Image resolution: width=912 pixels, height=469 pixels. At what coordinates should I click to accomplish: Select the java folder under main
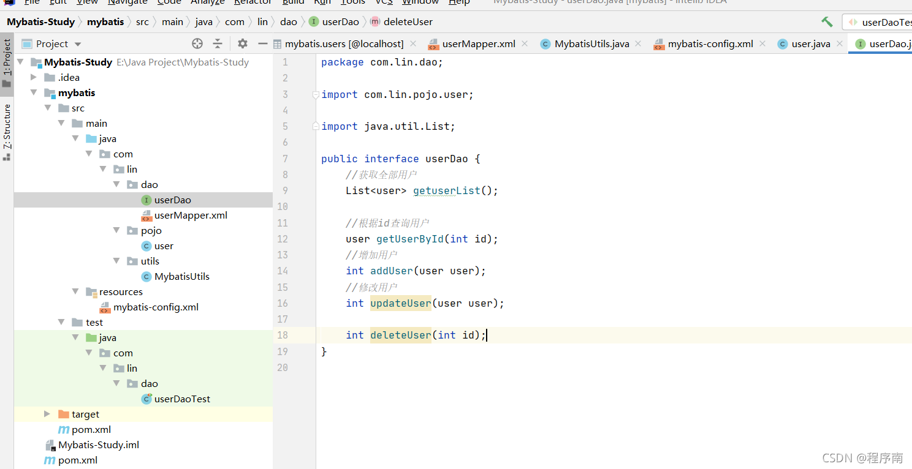(101, 138)
